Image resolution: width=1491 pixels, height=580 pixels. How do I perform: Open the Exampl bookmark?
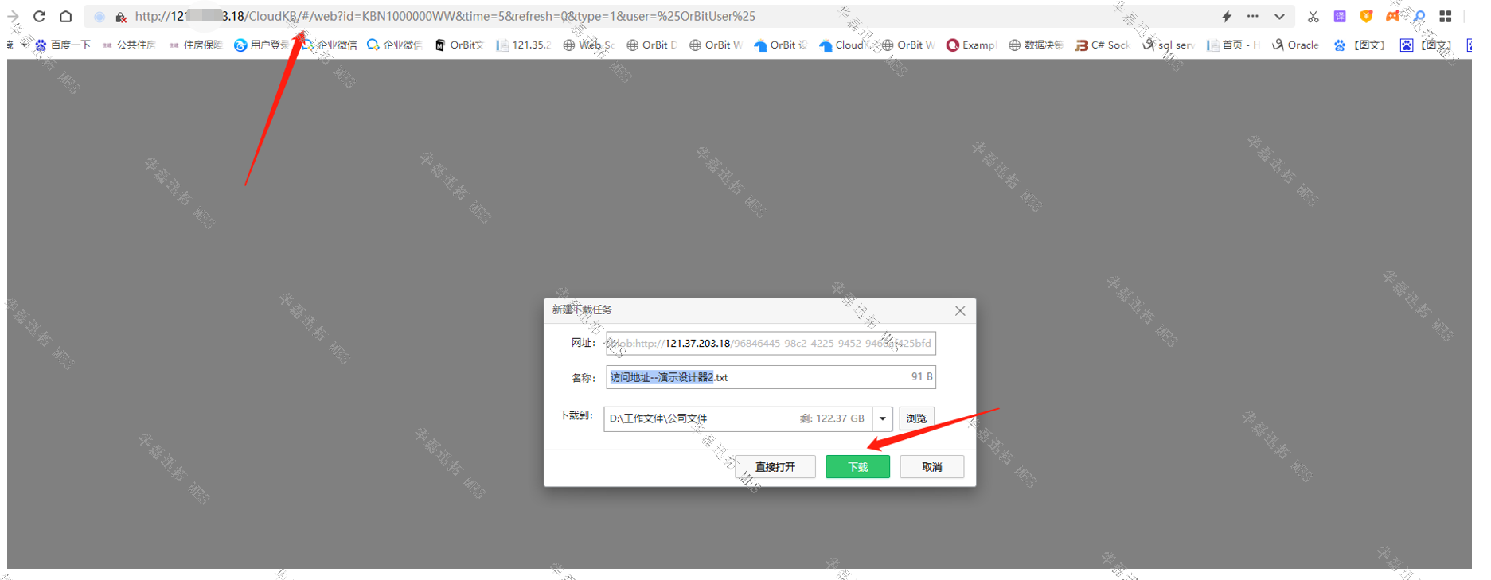971,45
